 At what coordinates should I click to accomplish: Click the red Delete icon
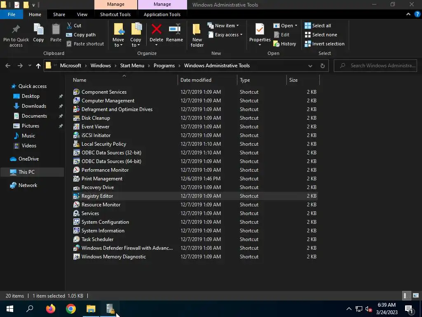(156, 29)
